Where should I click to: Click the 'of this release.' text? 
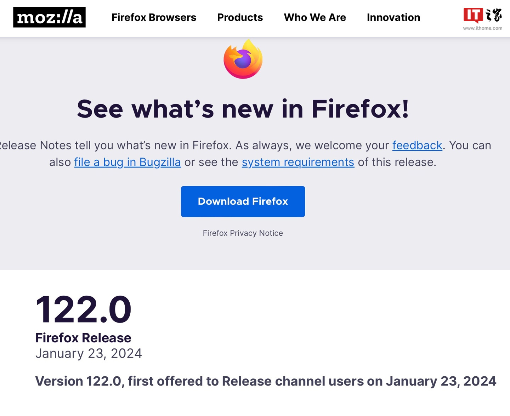point(397,162)
